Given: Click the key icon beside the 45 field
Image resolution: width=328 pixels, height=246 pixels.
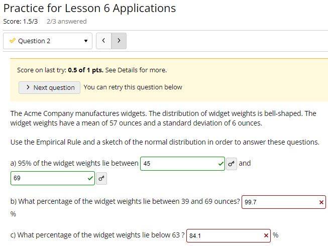Looking at the screenshot, I should (232, 164).
